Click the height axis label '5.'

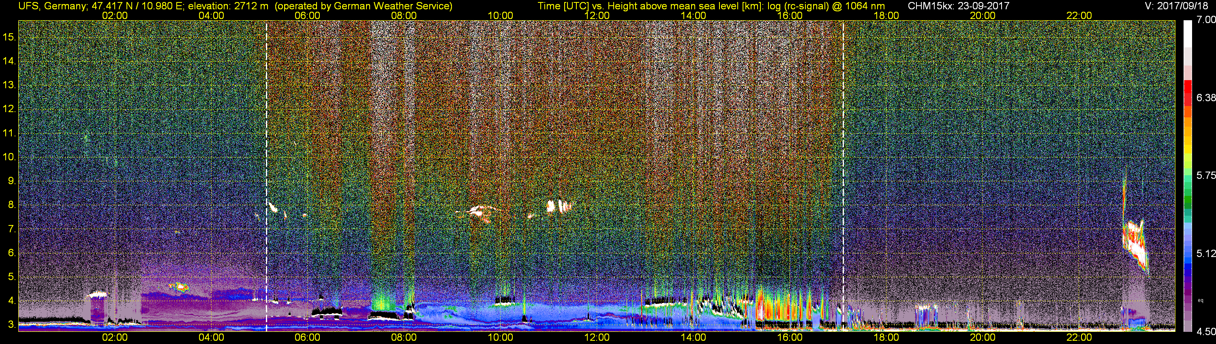point(12,277)
